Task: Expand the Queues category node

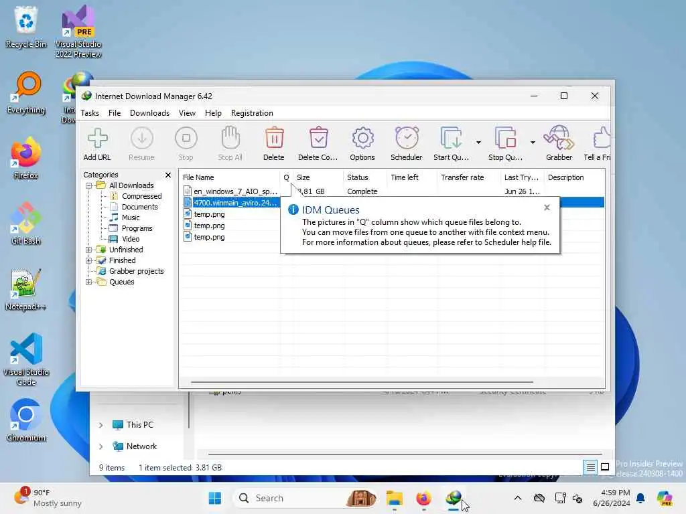Action: [x=89, y=282]
